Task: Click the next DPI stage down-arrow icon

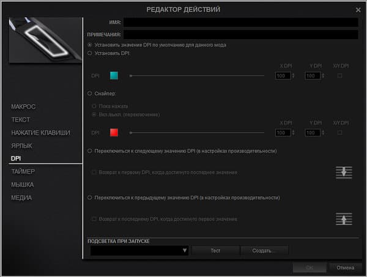Action: coord(344,172)
